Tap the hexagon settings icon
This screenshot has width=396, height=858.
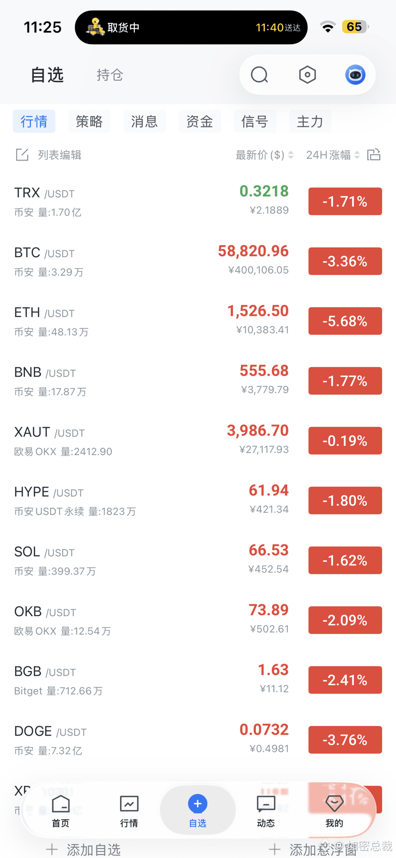pyautogui.click(x=308, y=75)
